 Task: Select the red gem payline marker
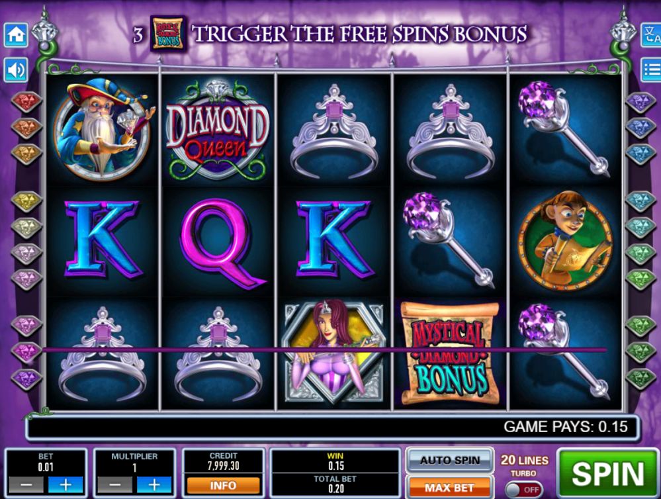coord(26,102)
